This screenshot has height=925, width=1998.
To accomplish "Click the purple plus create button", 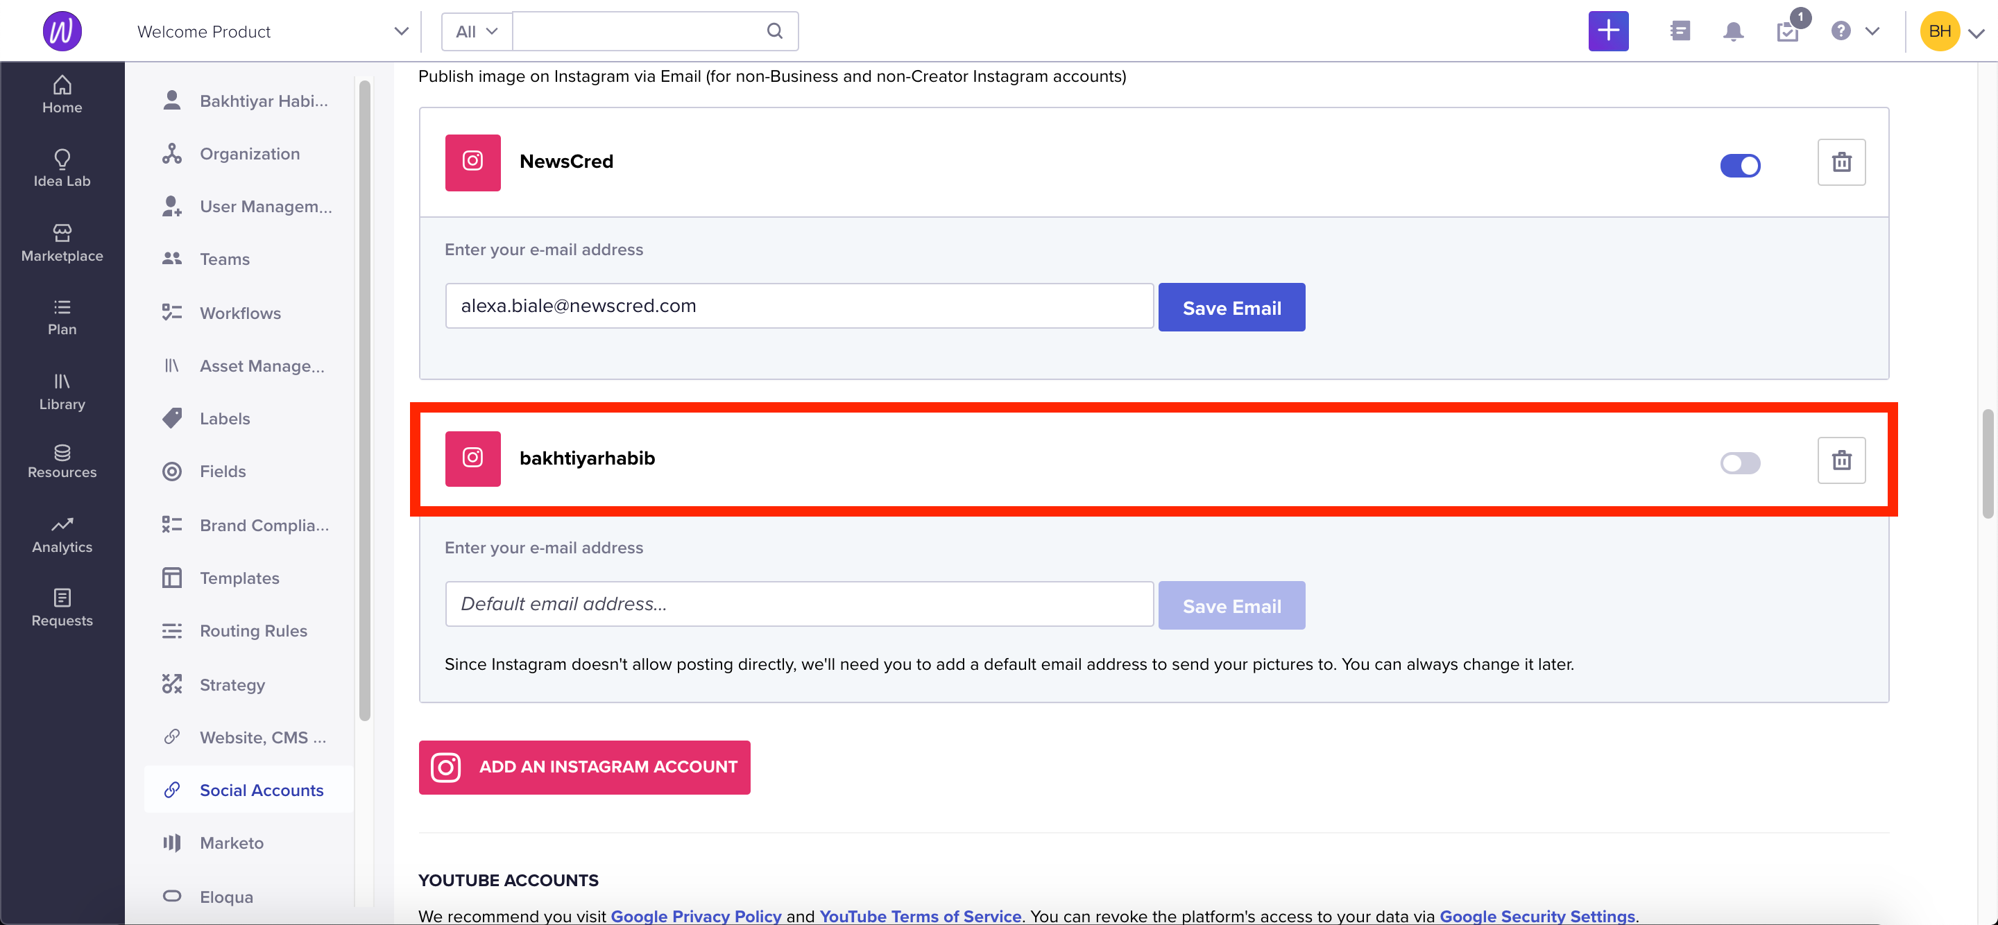I will tap(1608, 31).
